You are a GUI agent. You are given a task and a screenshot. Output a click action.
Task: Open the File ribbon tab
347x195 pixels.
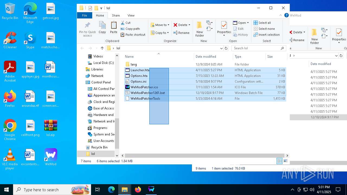(x=85, y=15)
